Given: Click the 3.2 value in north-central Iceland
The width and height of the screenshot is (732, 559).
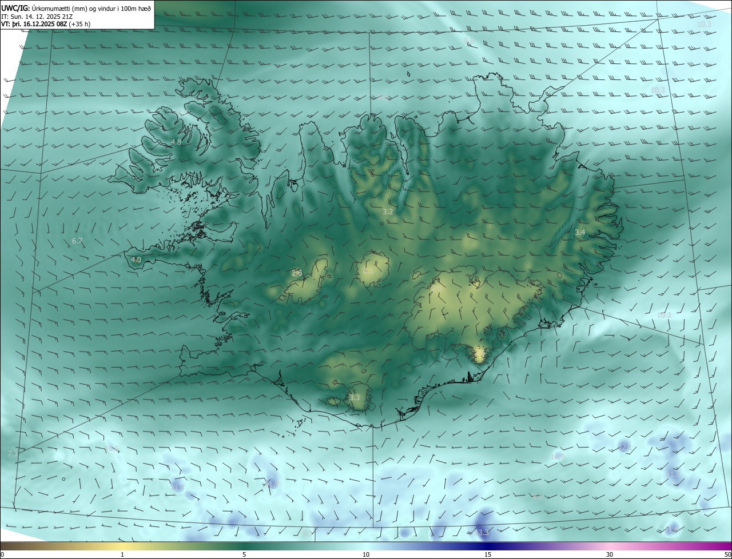Looking at the screenshot, I should 388,211.
